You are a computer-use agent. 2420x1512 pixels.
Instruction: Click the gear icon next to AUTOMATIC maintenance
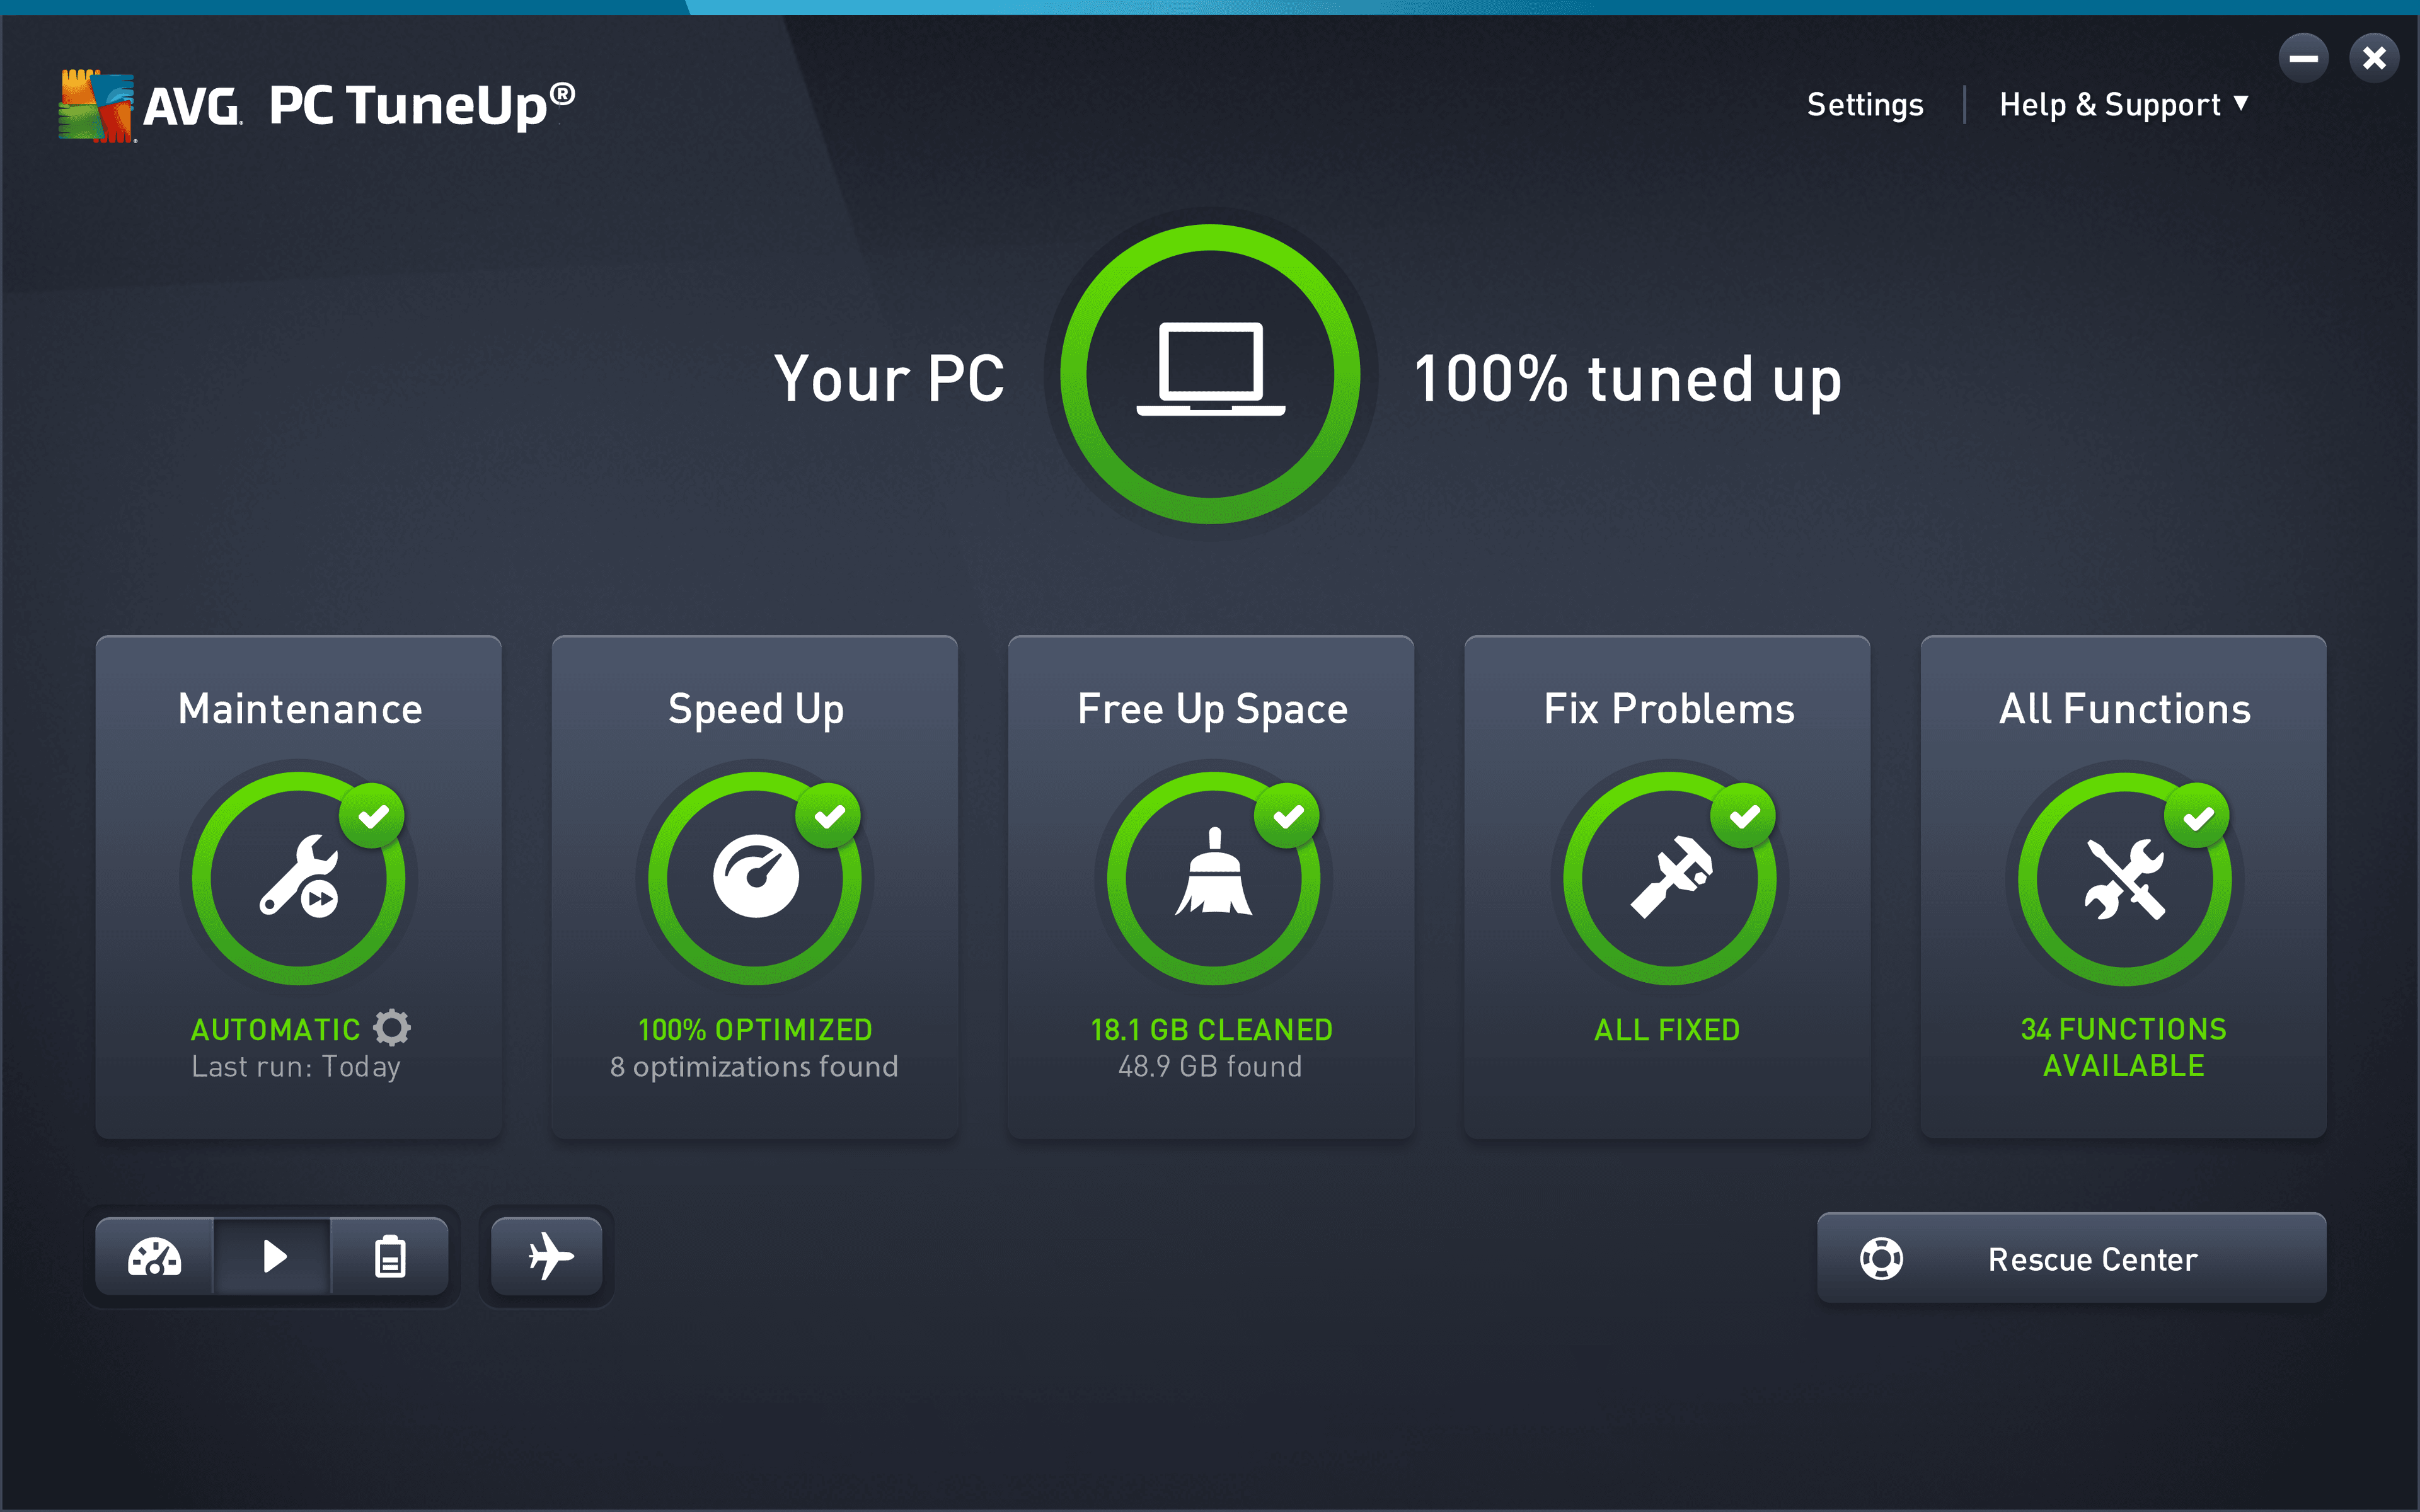tap(392, 1028)
